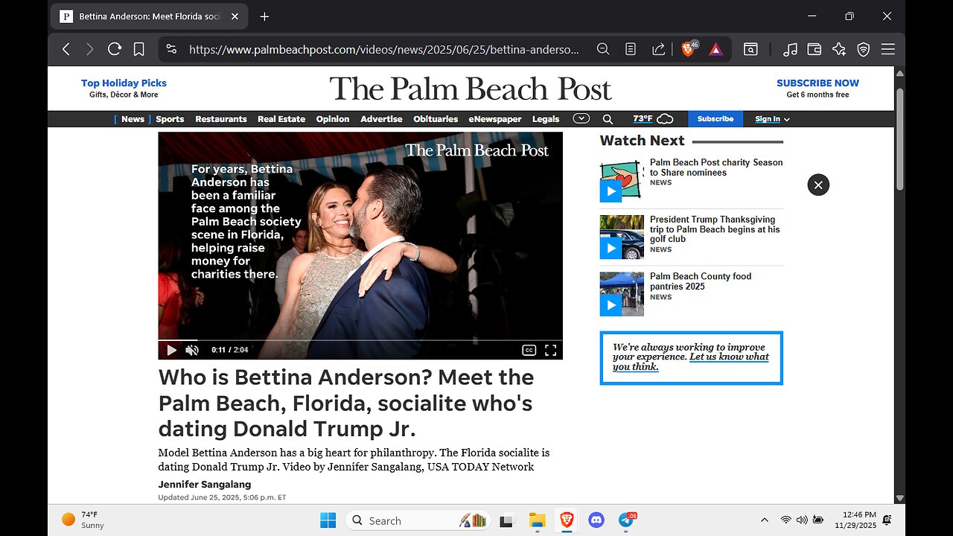Click the share icon in address bar

point(658,49)
